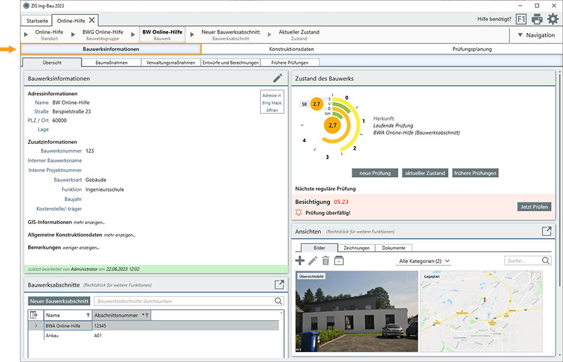The width and height of the screenshot is (563, 362).
Task: Add a new image with the plus icon
Action: [x=300, y=261]
